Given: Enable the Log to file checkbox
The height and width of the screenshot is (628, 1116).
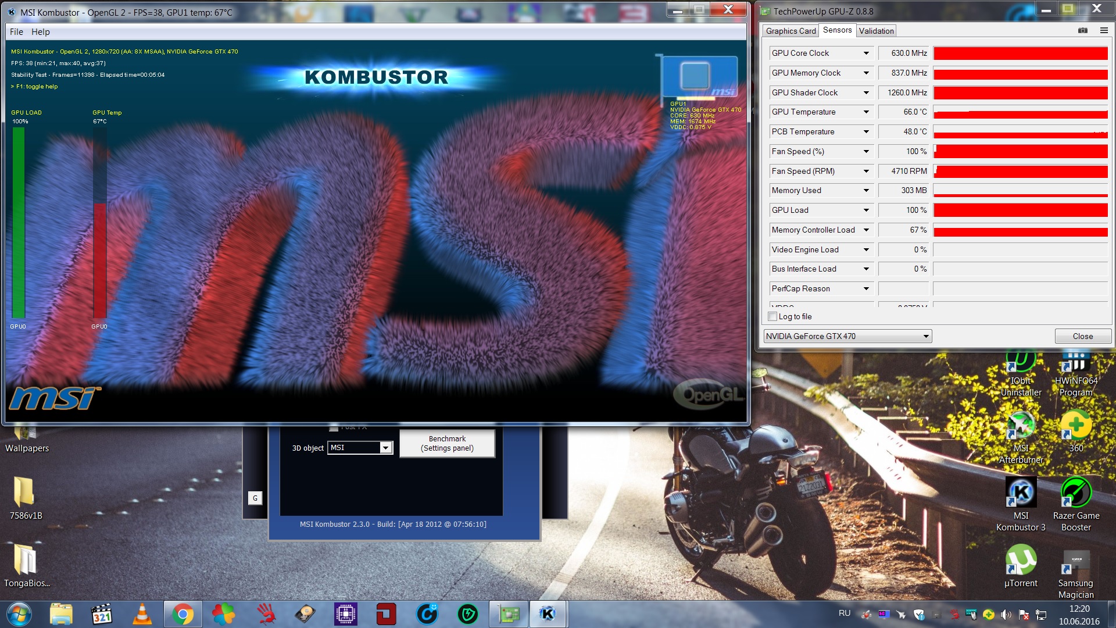Looking at the screenshot, I should (x=772, y=316).
